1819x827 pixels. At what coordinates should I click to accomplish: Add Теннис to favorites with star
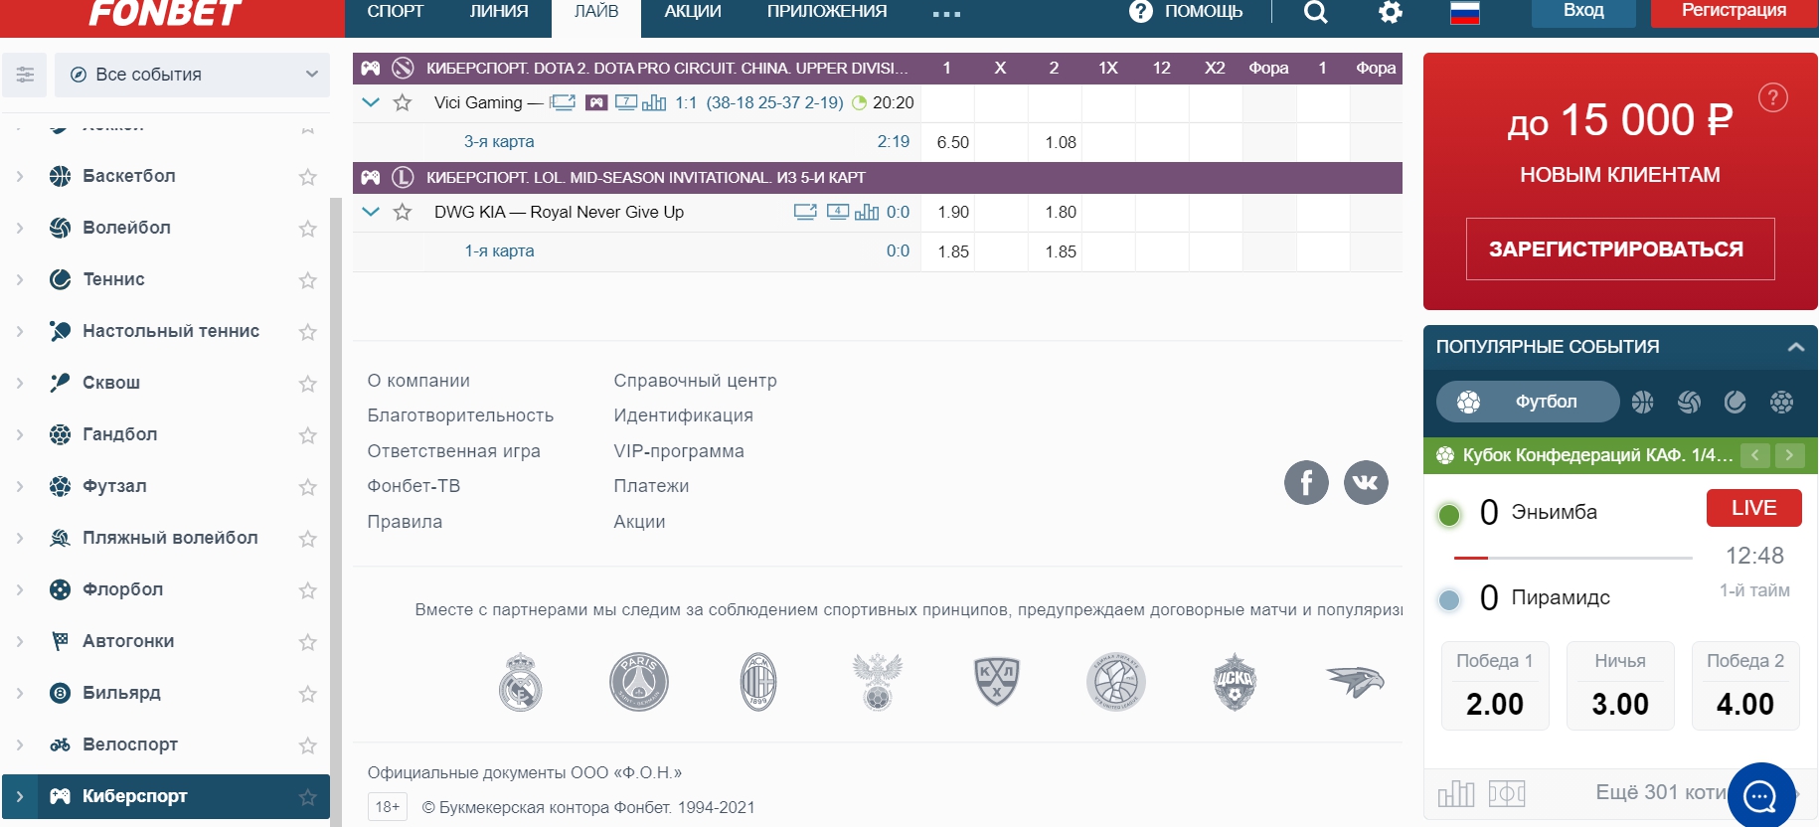308,280
